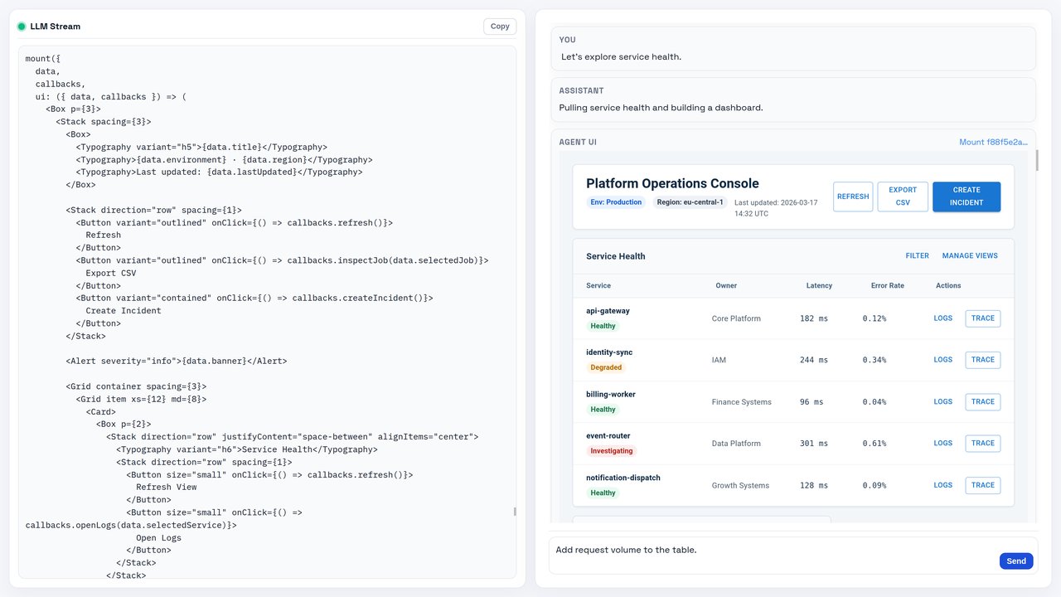Trace the identity-sync service
Image resolution: width=1061 pixels, height=597 pixels.
[982, 360]
